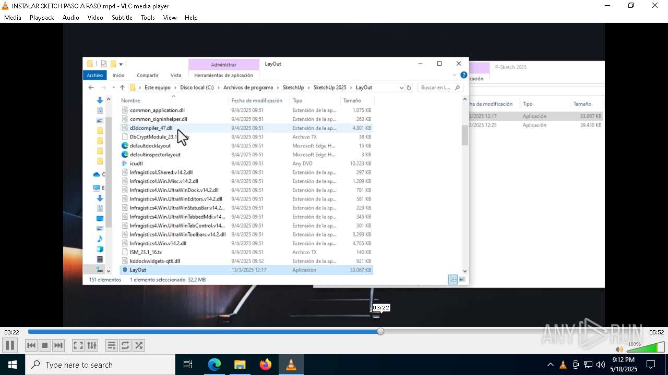Skip to next media in VLC

coord(58,345)
